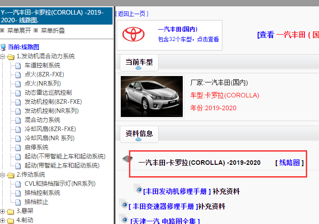Click page icon beside 车道控制系统
Image resolution: width=319 pixels, height=224 pixels.
pos(18,66)
